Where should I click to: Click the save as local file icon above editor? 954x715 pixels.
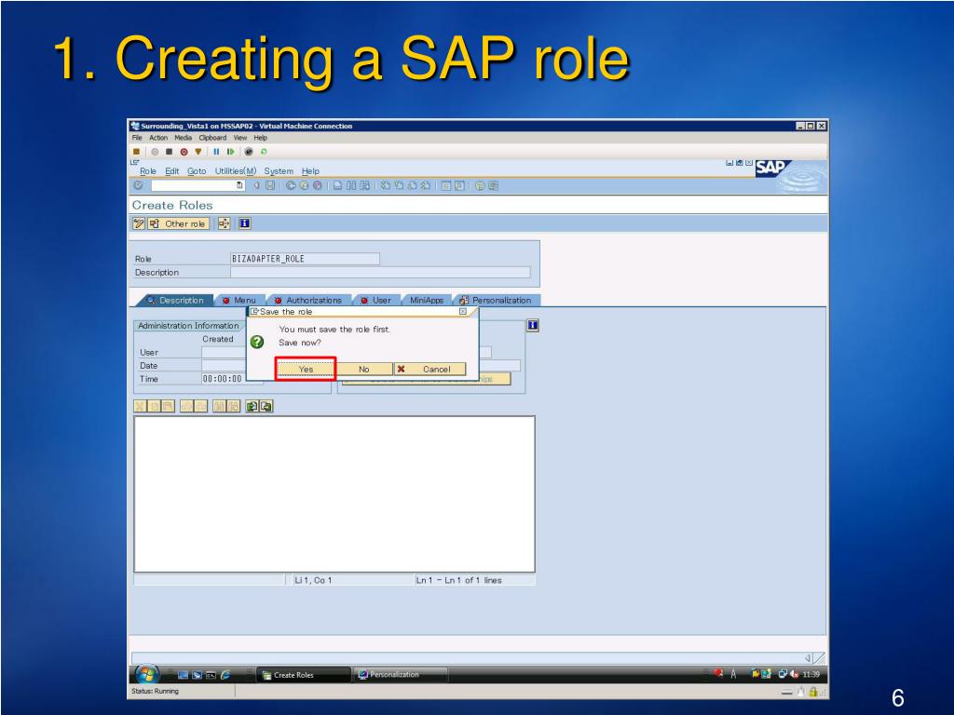[x=266, y=406]
